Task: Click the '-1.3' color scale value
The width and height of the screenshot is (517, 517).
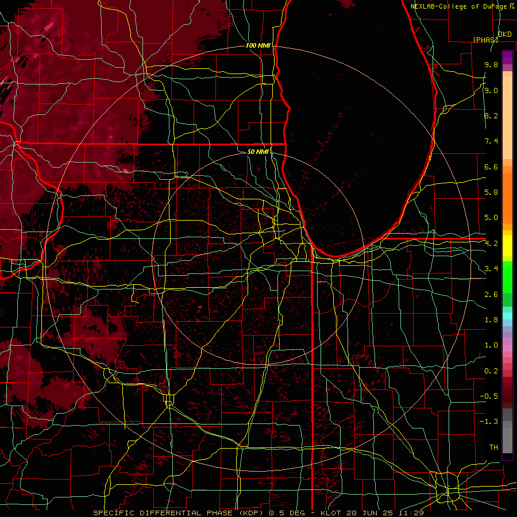Action: 489,422
